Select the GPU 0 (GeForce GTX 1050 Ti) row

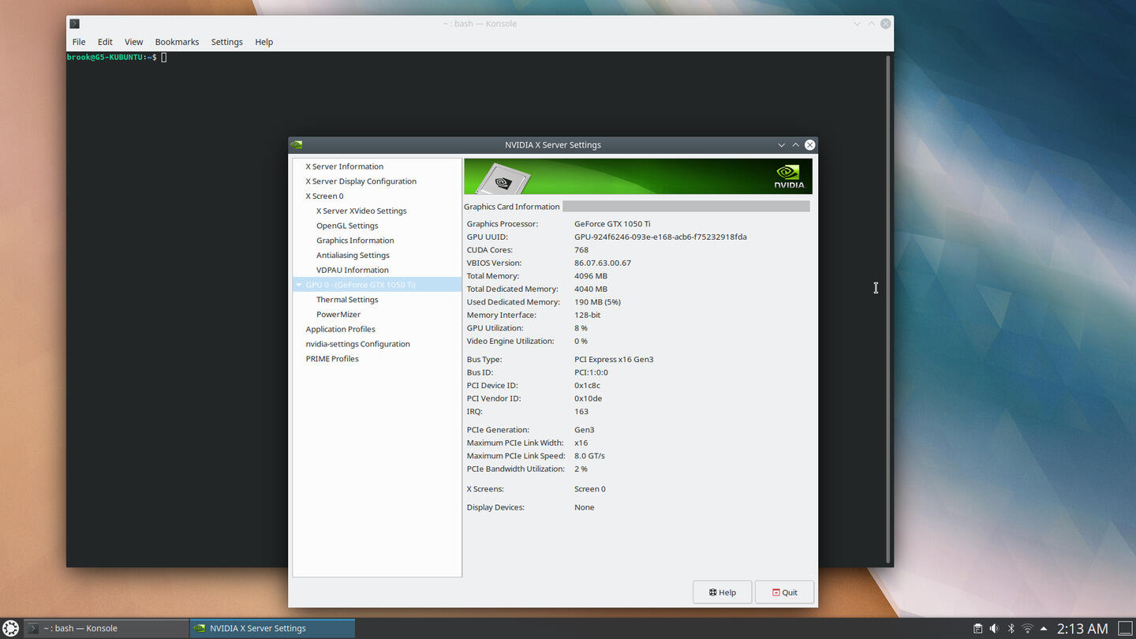(377, 285)
